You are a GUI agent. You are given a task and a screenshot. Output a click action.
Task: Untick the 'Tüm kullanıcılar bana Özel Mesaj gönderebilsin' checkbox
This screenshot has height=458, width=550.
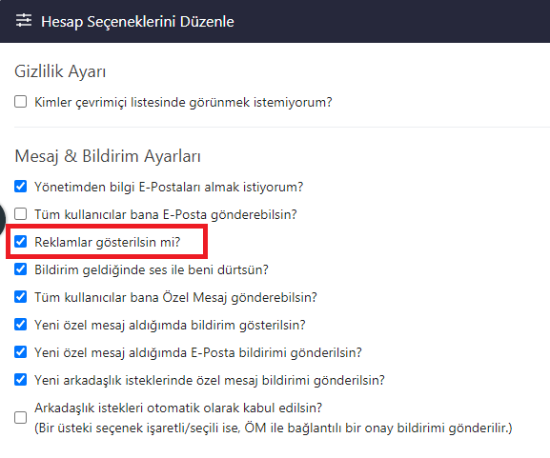(x=20, y=297)
